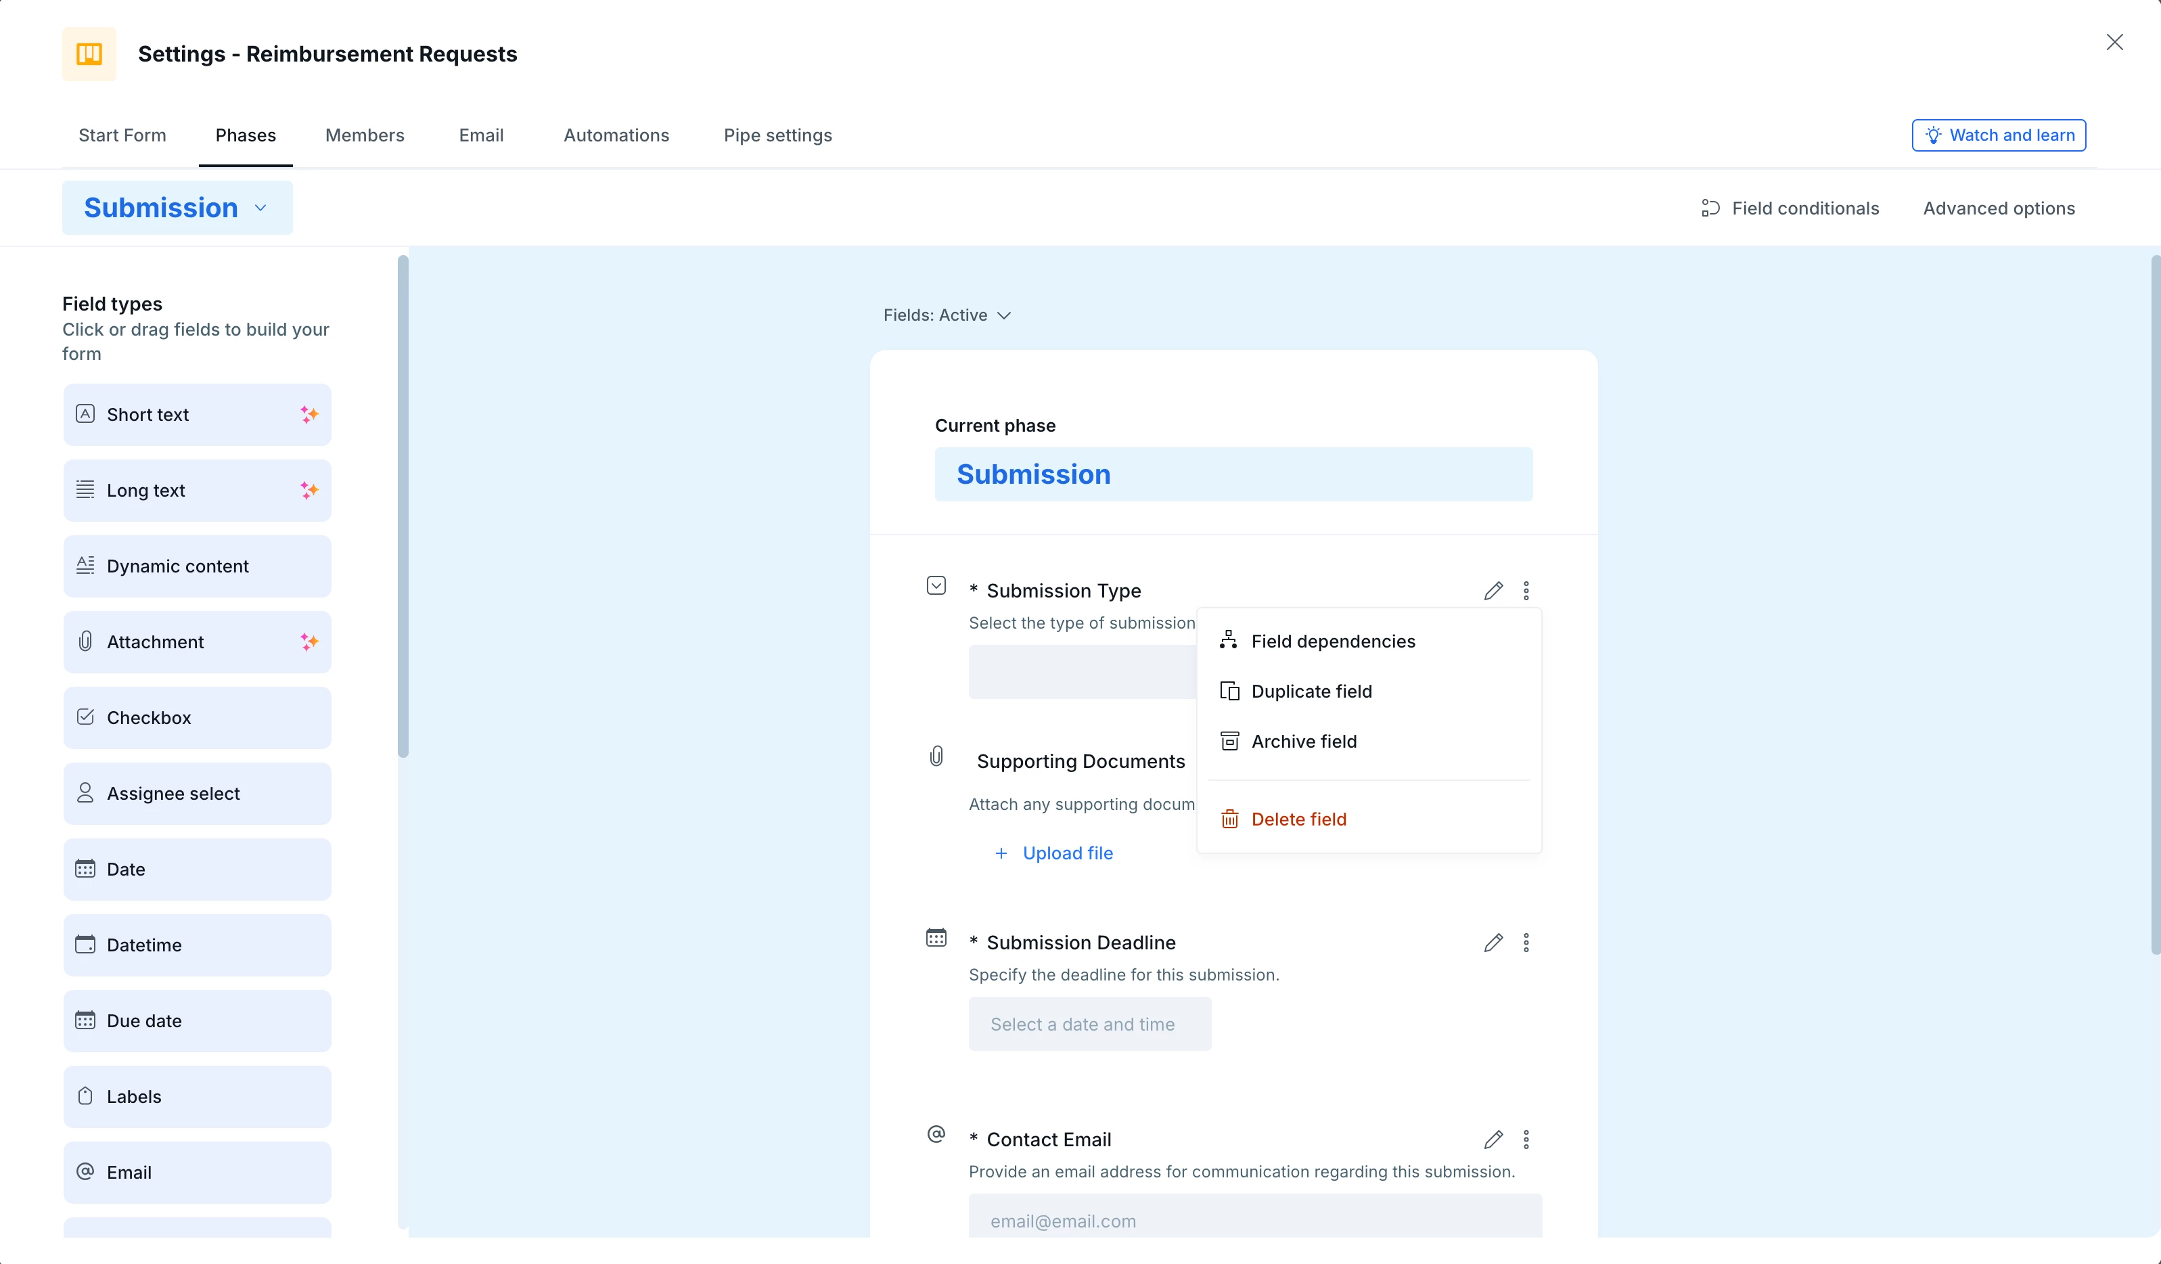Open three-dot menu for Submission Deadline field
This screenshot has height=1264, width=2161.
[1526, 943]
